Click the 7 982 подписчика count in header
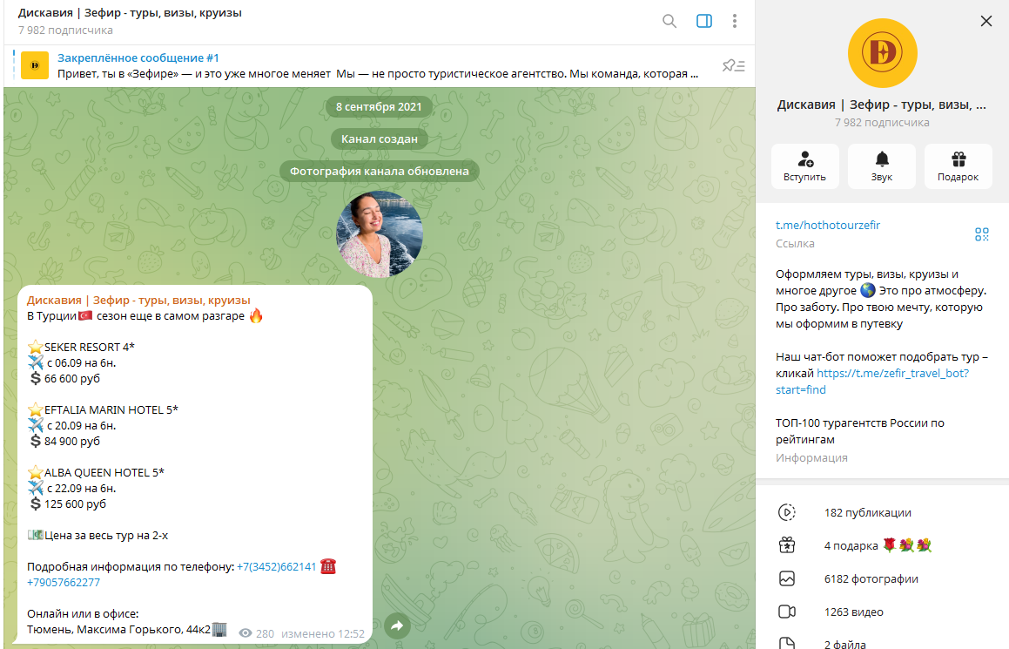This screenshot has height=649, width=1009. tap(65, 30)
